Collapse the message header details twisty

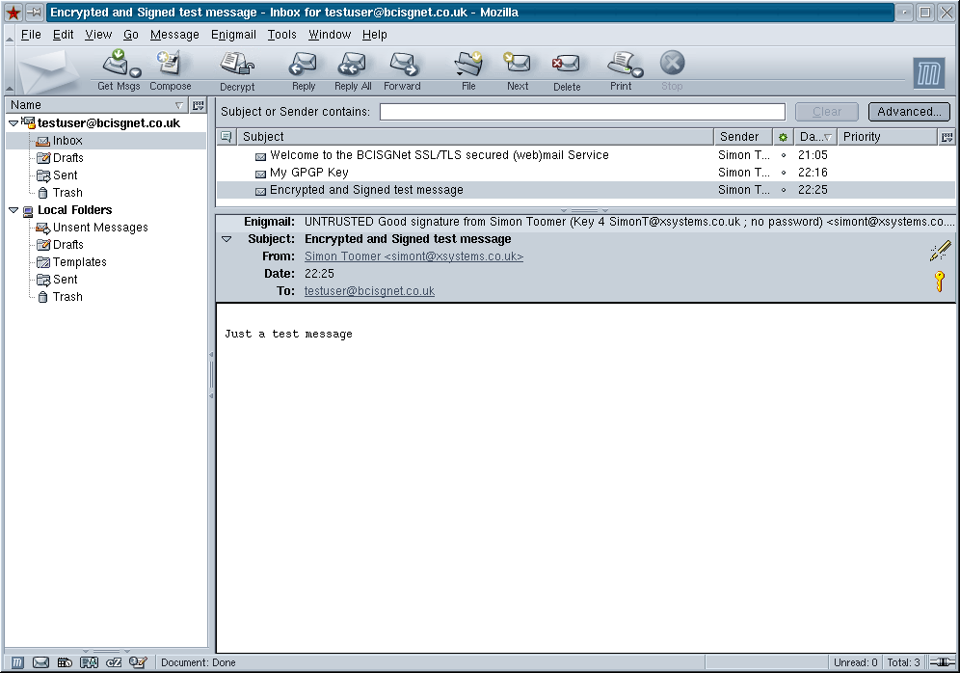(227, 239)
